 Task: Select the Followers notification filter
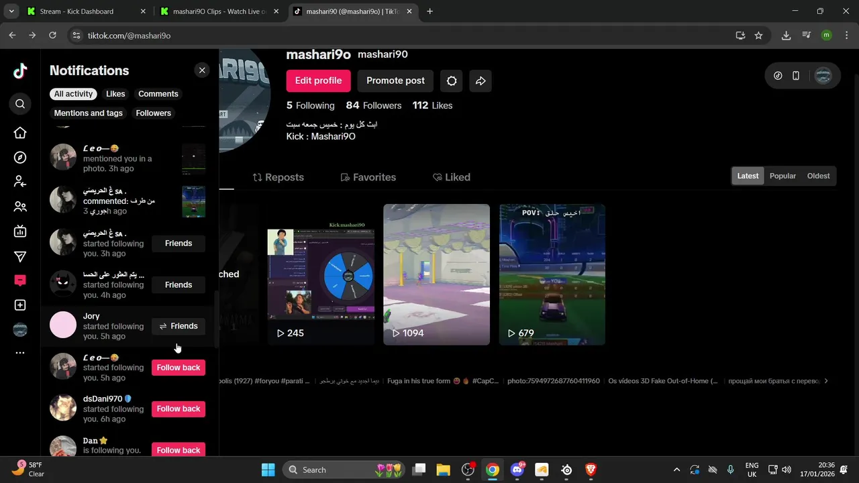(x=154, y=113)
